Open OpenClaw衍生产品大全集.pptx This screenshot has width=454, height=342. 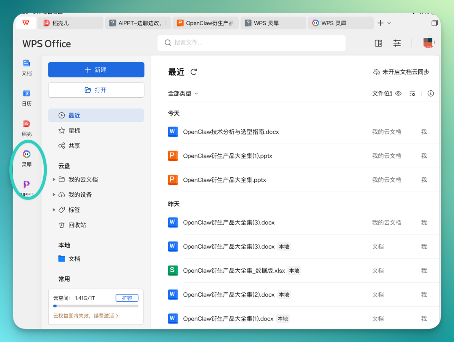(x=224, y=180)
